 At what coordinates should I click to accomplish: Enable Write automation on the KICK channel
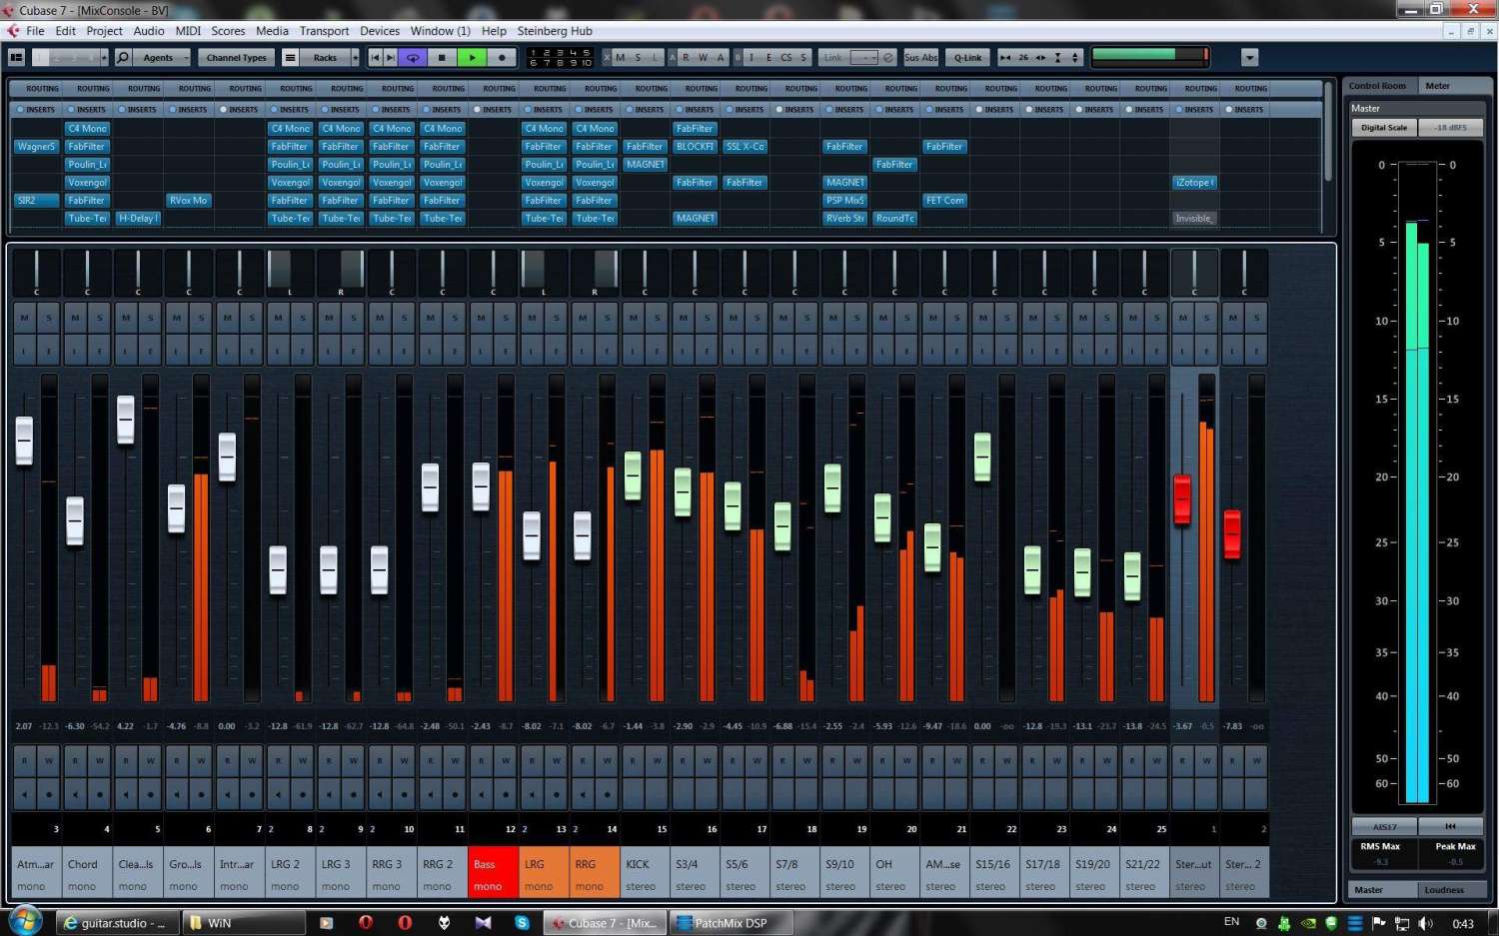click(657, 761)
